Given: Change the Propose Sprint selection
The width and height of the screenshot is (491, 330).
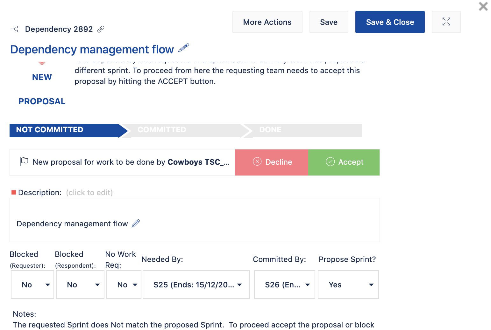Looking at the screenshot, I should [348, 285].
